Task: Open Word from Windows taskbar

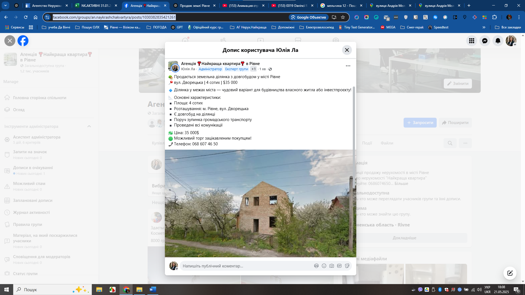Action: click(x=153, y=290)
